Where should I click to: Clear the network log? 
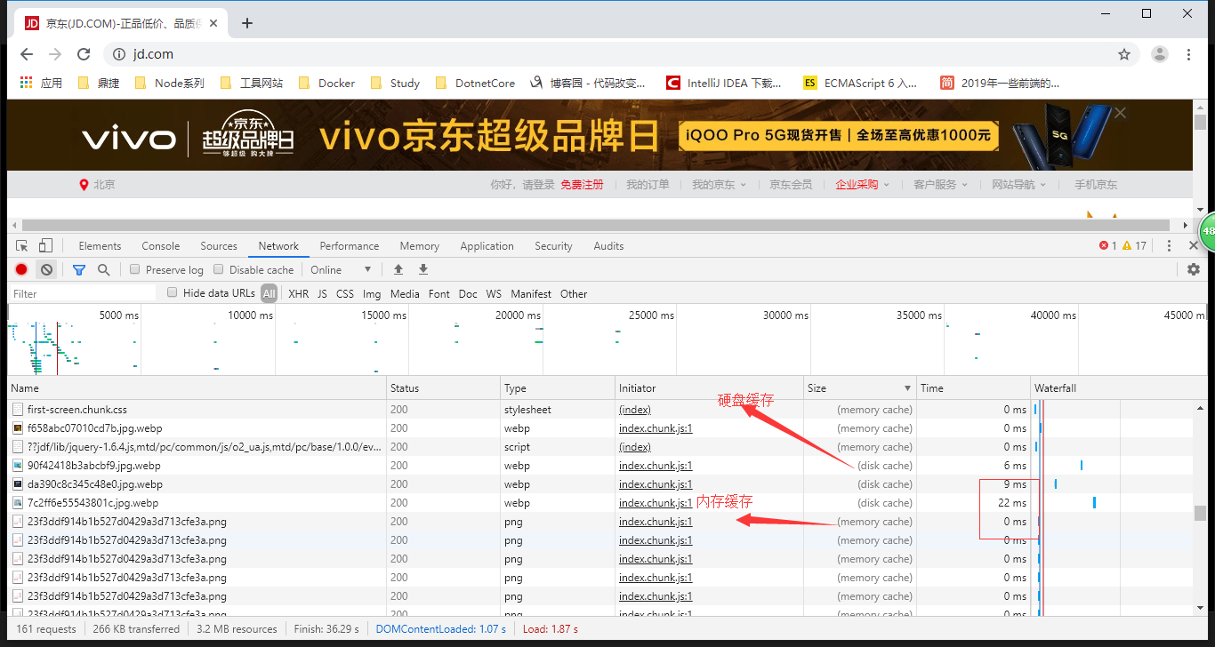47,269
